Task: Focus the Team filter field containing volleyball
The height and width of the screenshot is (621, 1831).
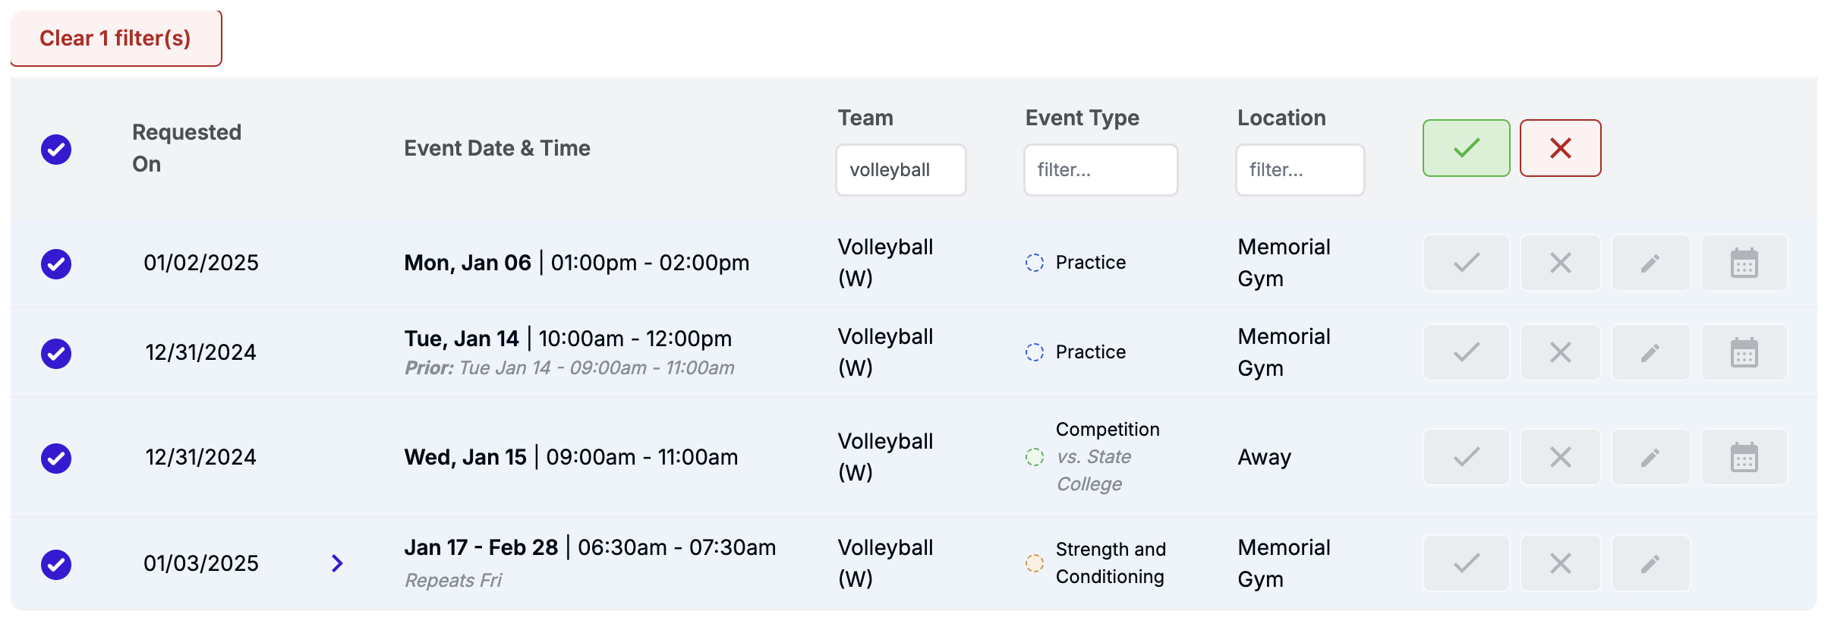Action: tap(900, 170)
